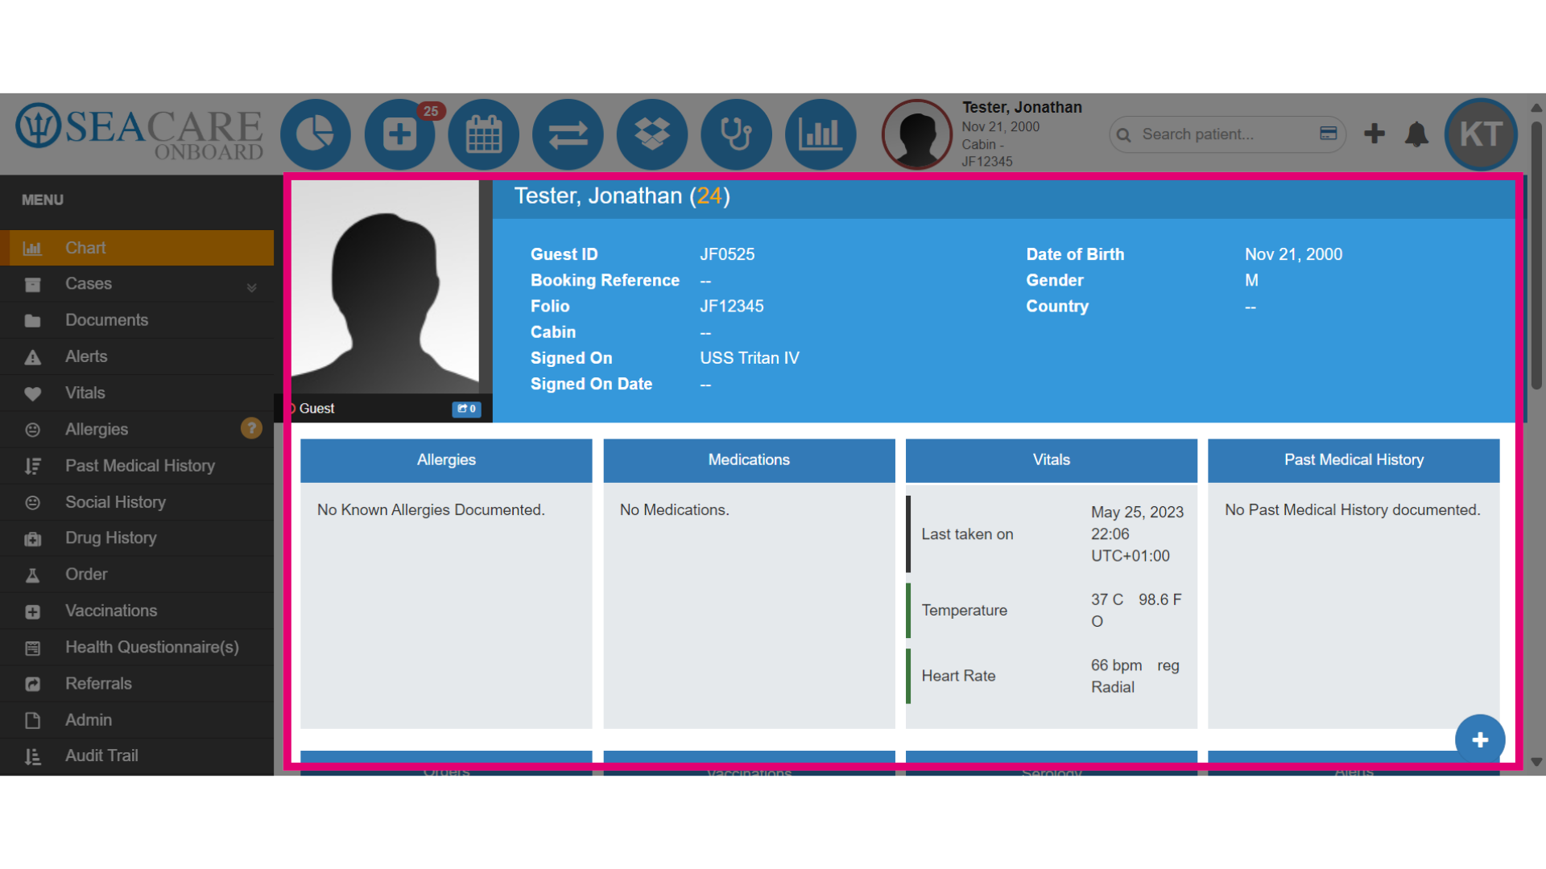Select Cases in the sidebar menu

137,284
